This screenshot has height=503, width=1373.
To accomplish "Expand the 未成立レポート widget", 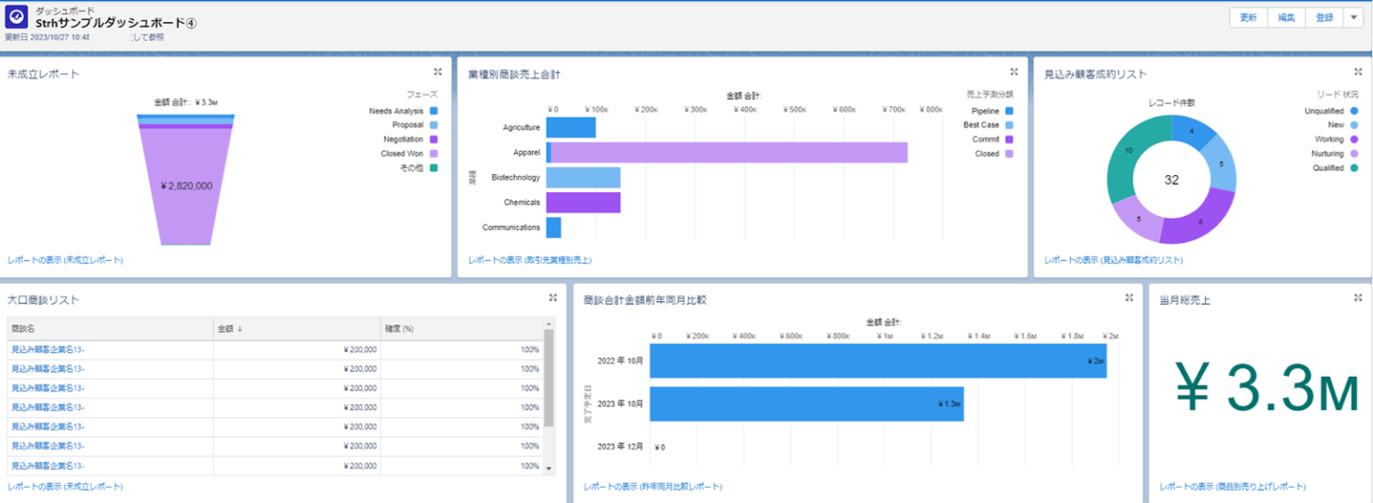I will pyautogui.click(x=438, y=72).
